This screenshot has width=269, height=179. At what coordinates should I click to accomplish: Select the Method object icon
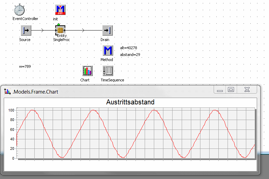[108, 51]
